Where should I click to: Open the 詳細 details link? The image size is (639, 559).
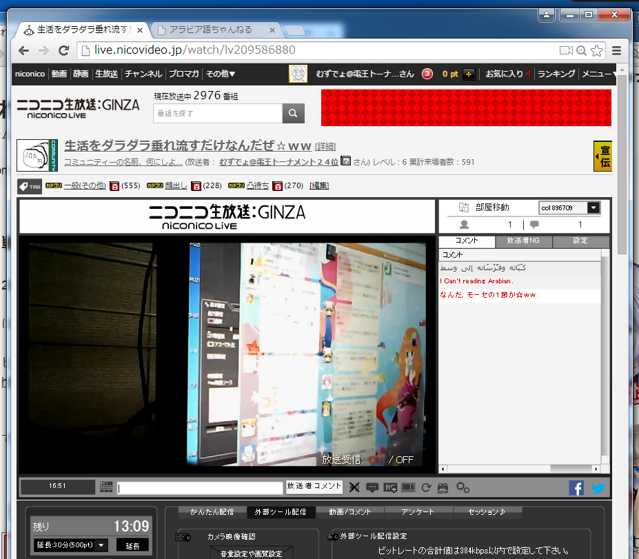pyautogui.click(x=325, y=146)
